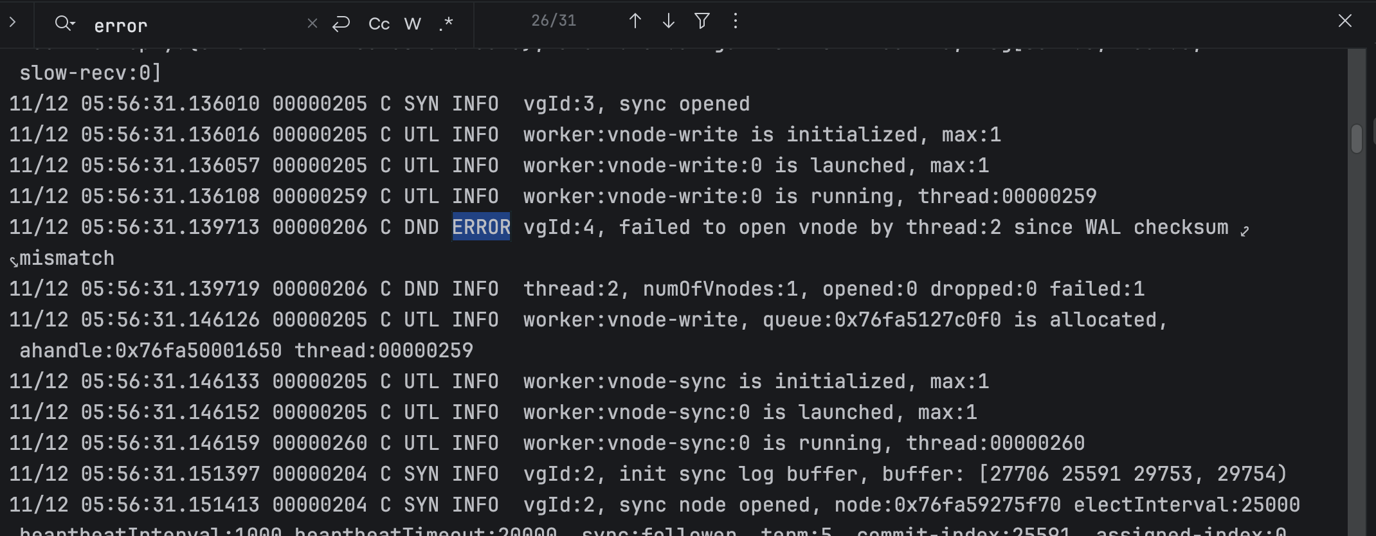
Task: Open the search filter options funnel
Action: pos(702,21)
